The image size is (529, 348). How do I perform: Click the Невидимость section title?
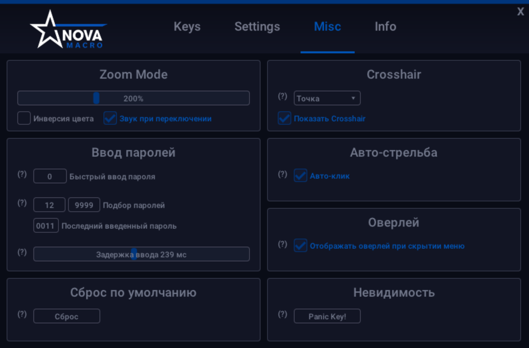tap(394, 292)
